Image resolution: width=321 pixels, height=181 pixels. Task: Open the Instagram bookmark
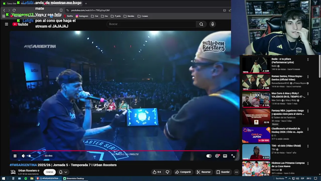[x=82, y=16]
